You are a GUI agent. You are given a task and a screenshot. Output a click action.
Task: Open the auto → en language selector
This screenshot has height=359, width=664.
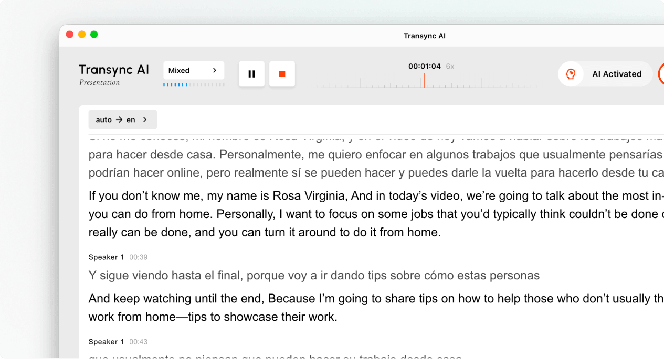tap(122, 119)
